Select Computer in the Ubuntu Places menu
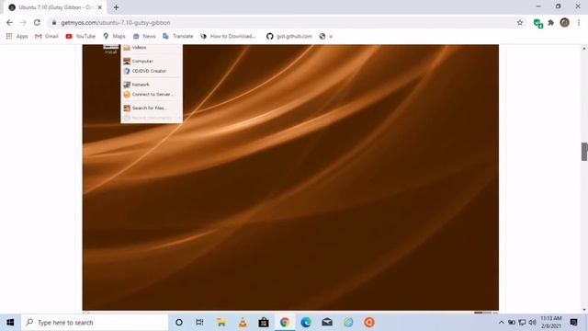 point(152,61)
